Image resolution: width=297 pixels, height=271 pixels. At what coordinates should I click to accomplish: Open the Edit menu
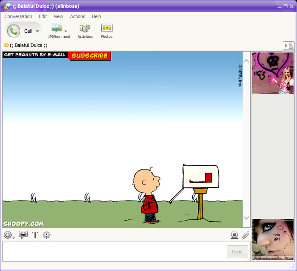[x=43, y=16]
